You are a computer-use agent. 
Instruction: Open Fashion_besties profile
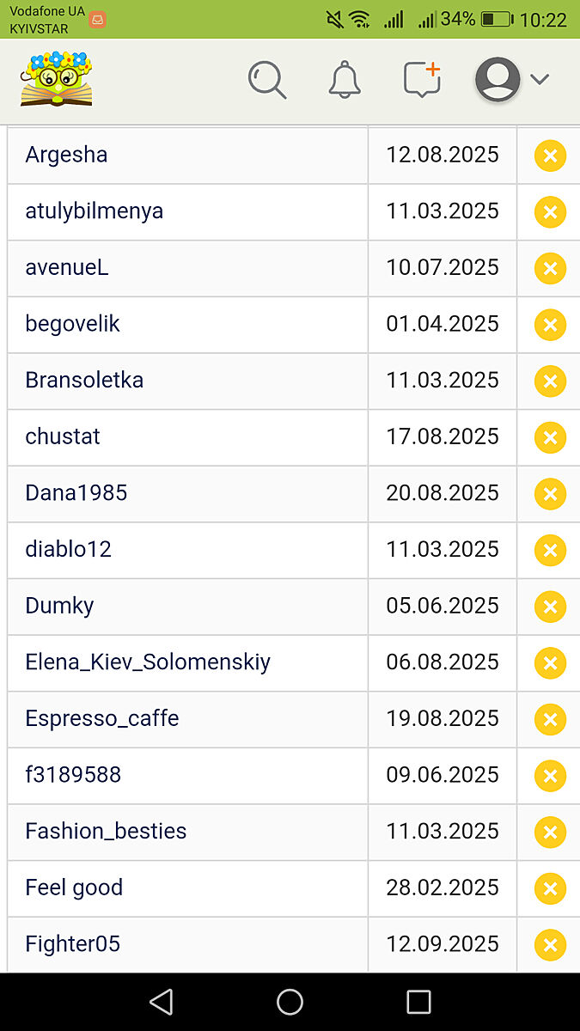(106, 832)
